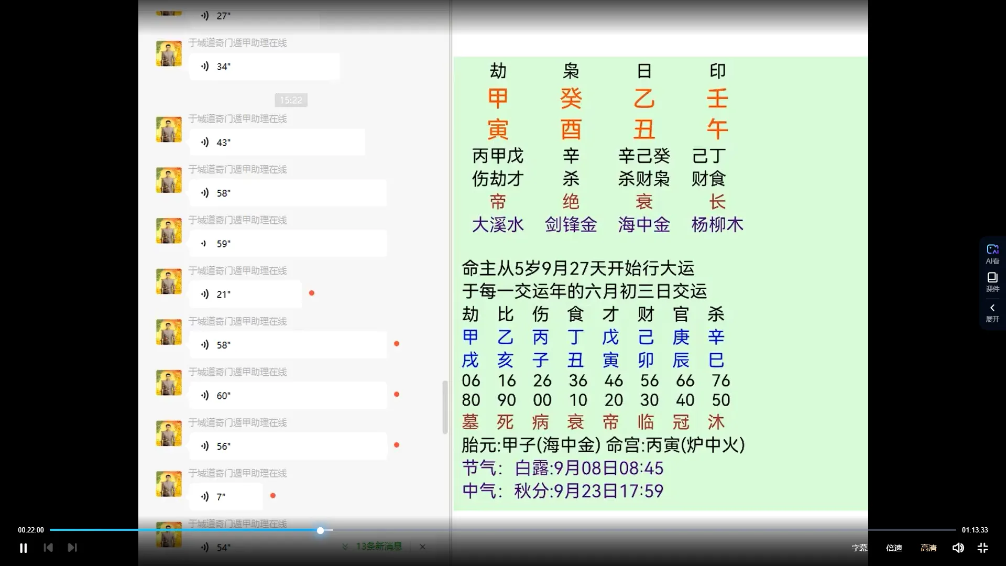Play the 7" voice message

pos(226,497)
